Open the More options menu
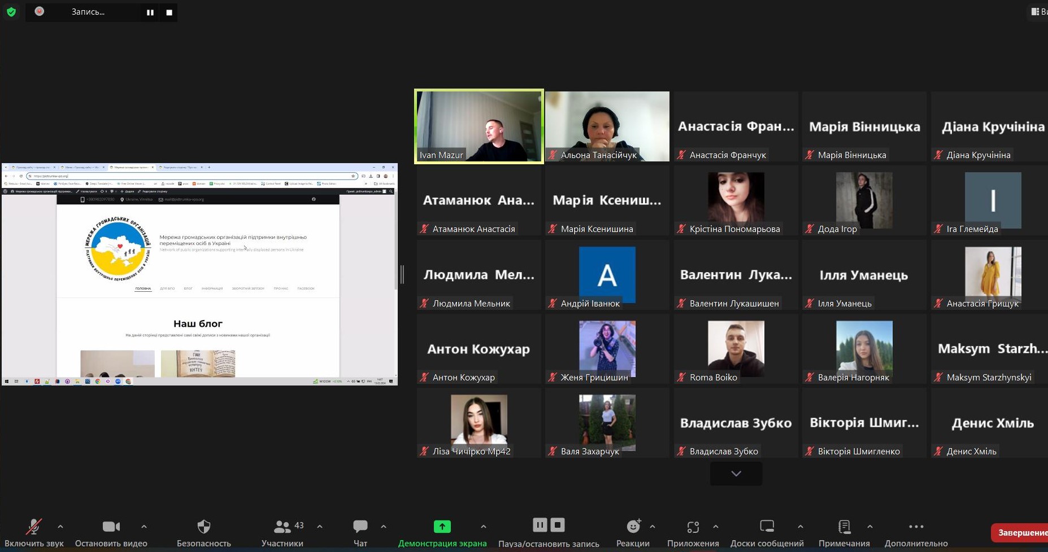Image resolution: width=1048 pixels, height=552 pixels. (916, 527)
